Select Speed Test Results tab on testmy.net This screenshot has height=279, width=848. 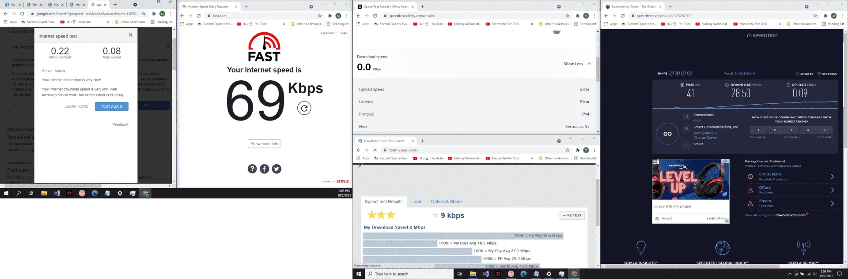pos(384,202)
